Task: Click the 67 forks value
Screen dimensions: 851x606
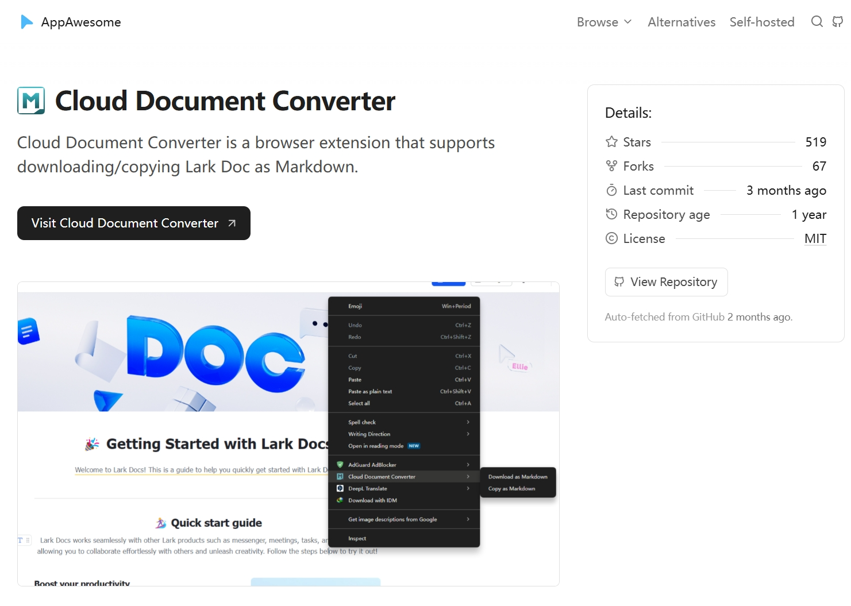Action: coord(819,166)
